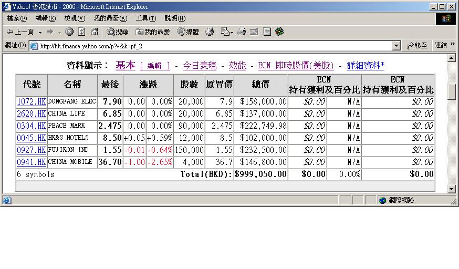Open the 1072.HK stock link
The width and height of the screenshot is (459, 269).
point(32,102)
